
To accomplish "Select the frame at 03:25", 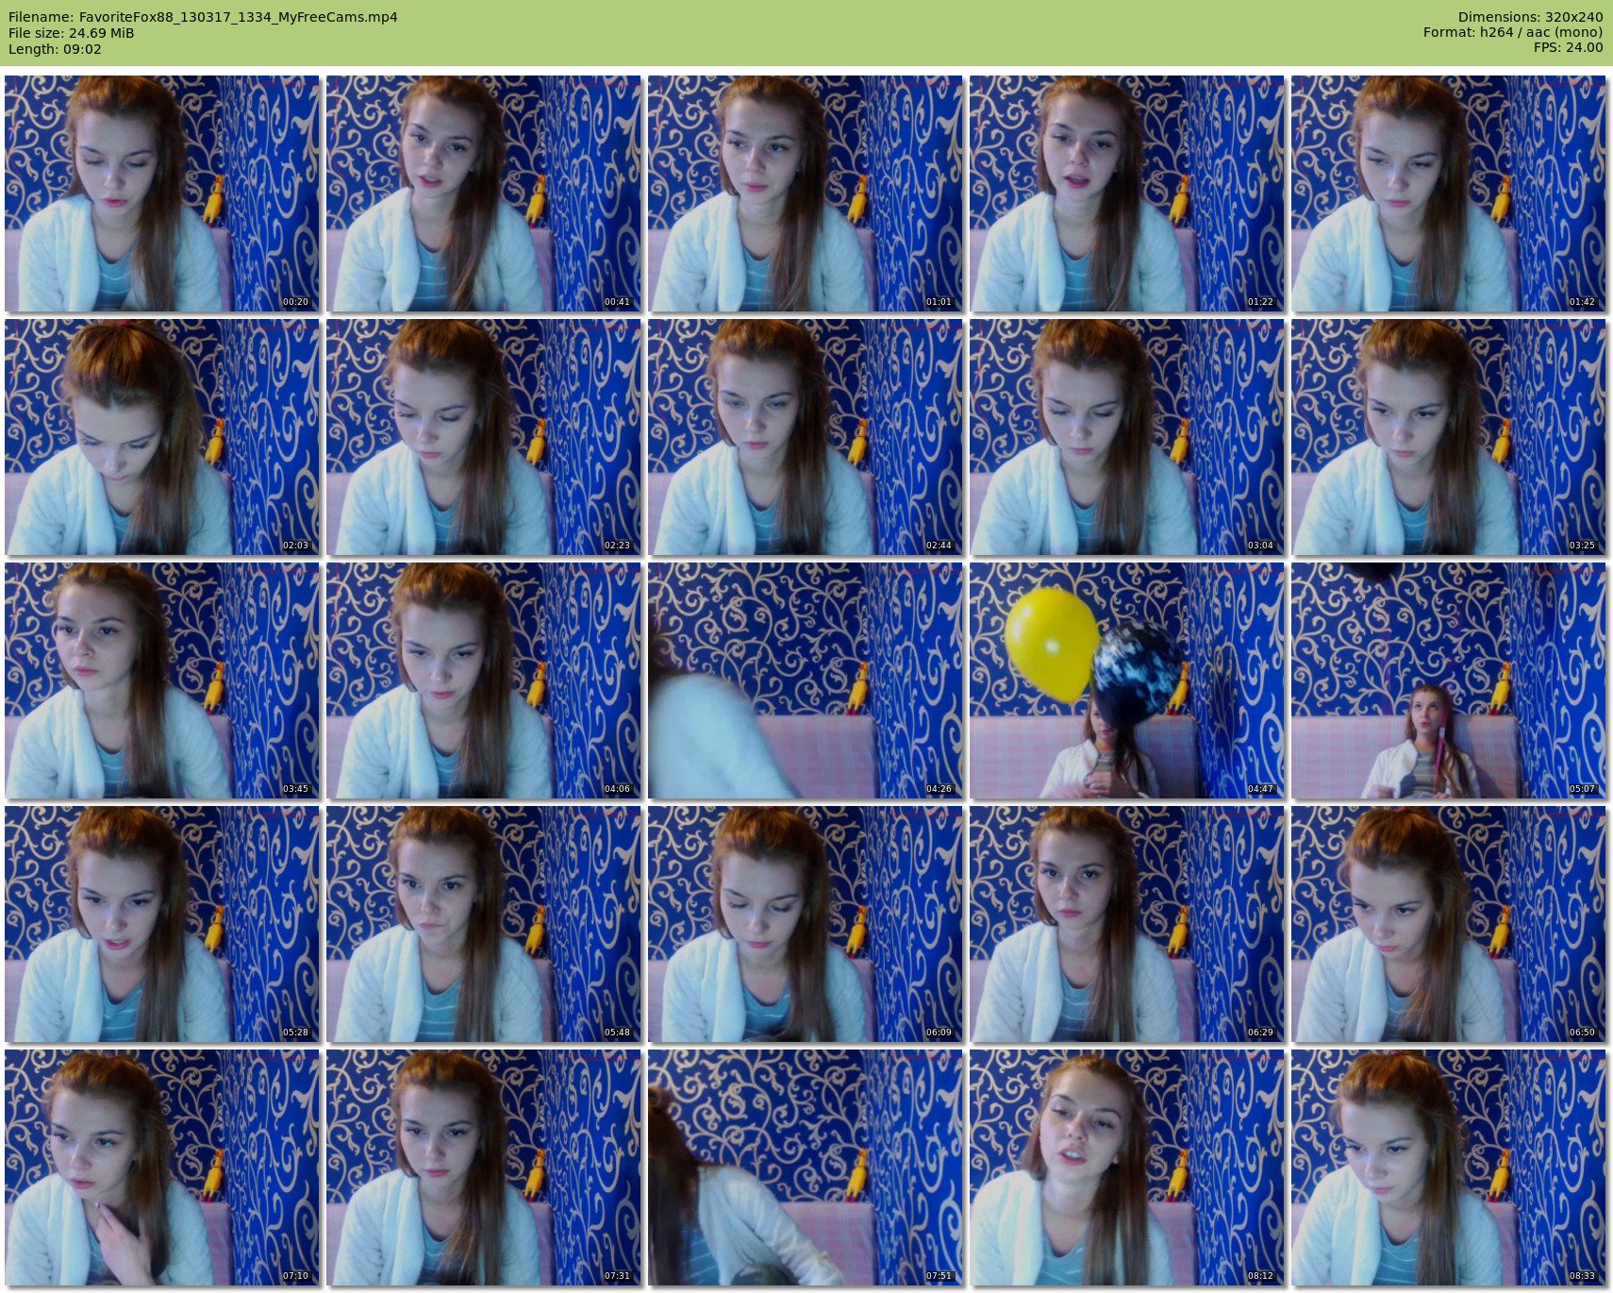I will pos(1448,437).
